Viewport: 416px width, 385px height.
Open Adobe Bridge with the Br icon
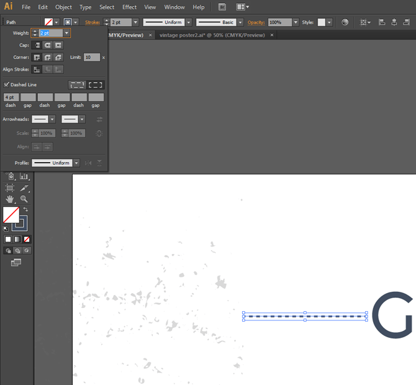[222, 7]
